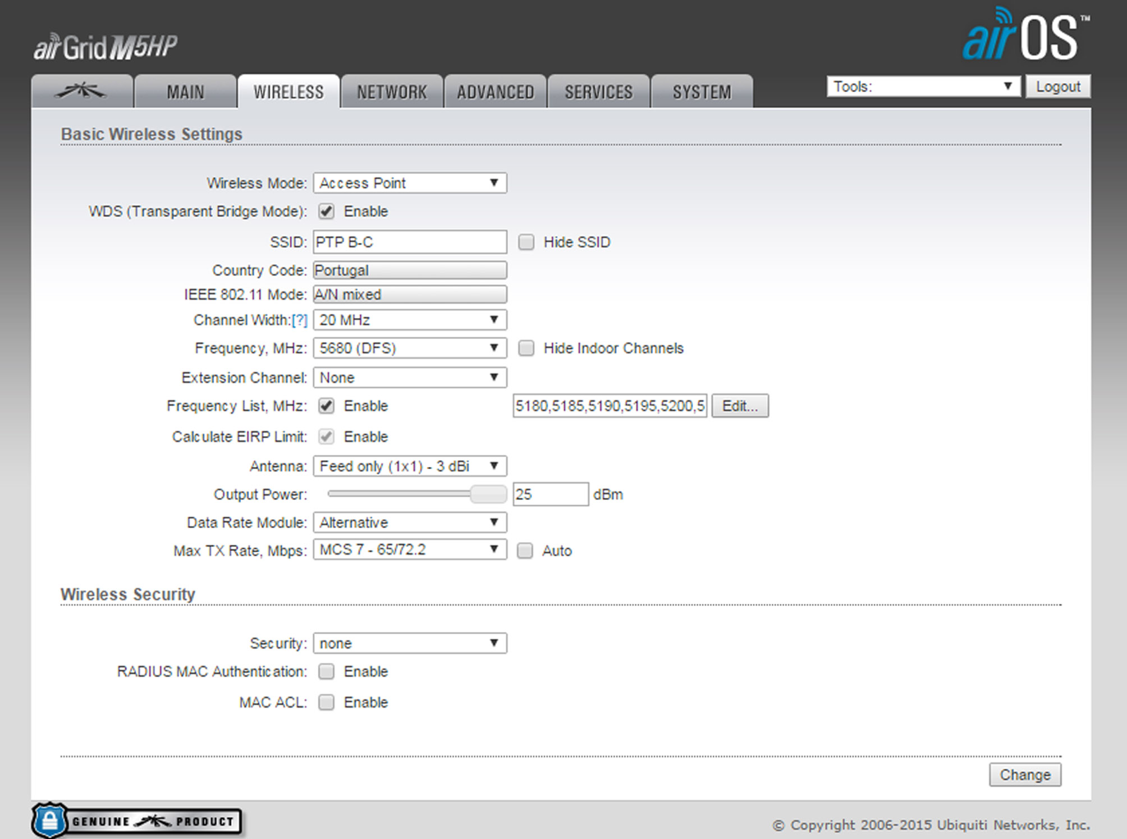Click the Output Power slider handle
The height and width of the screenshot is (839, 1127).
tap(488, 494)
